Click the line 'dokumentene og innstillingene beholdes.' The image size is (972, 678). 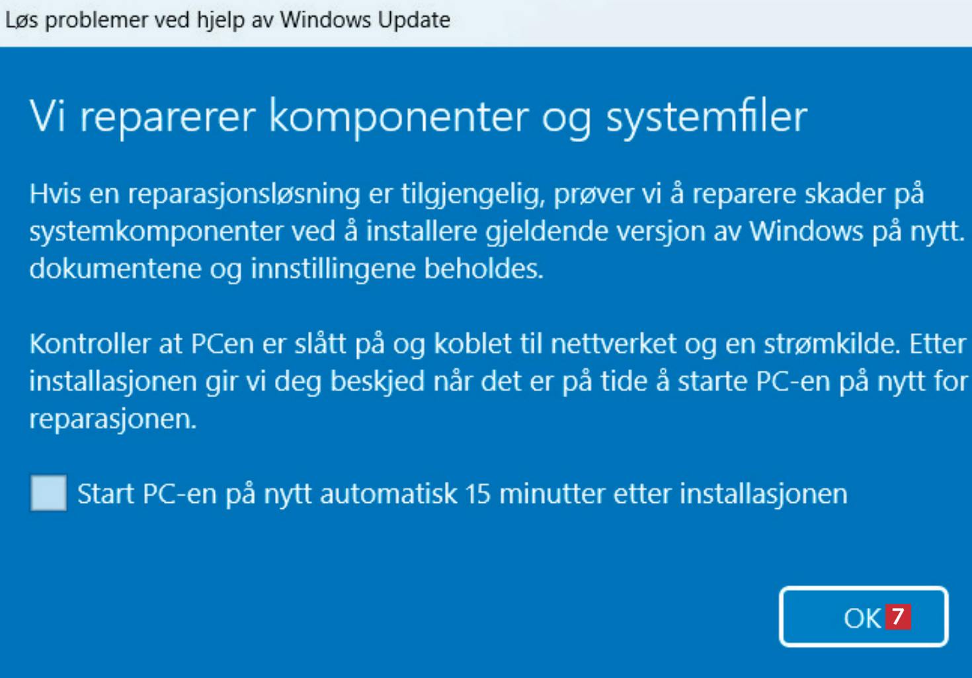(x=286, y=269)
